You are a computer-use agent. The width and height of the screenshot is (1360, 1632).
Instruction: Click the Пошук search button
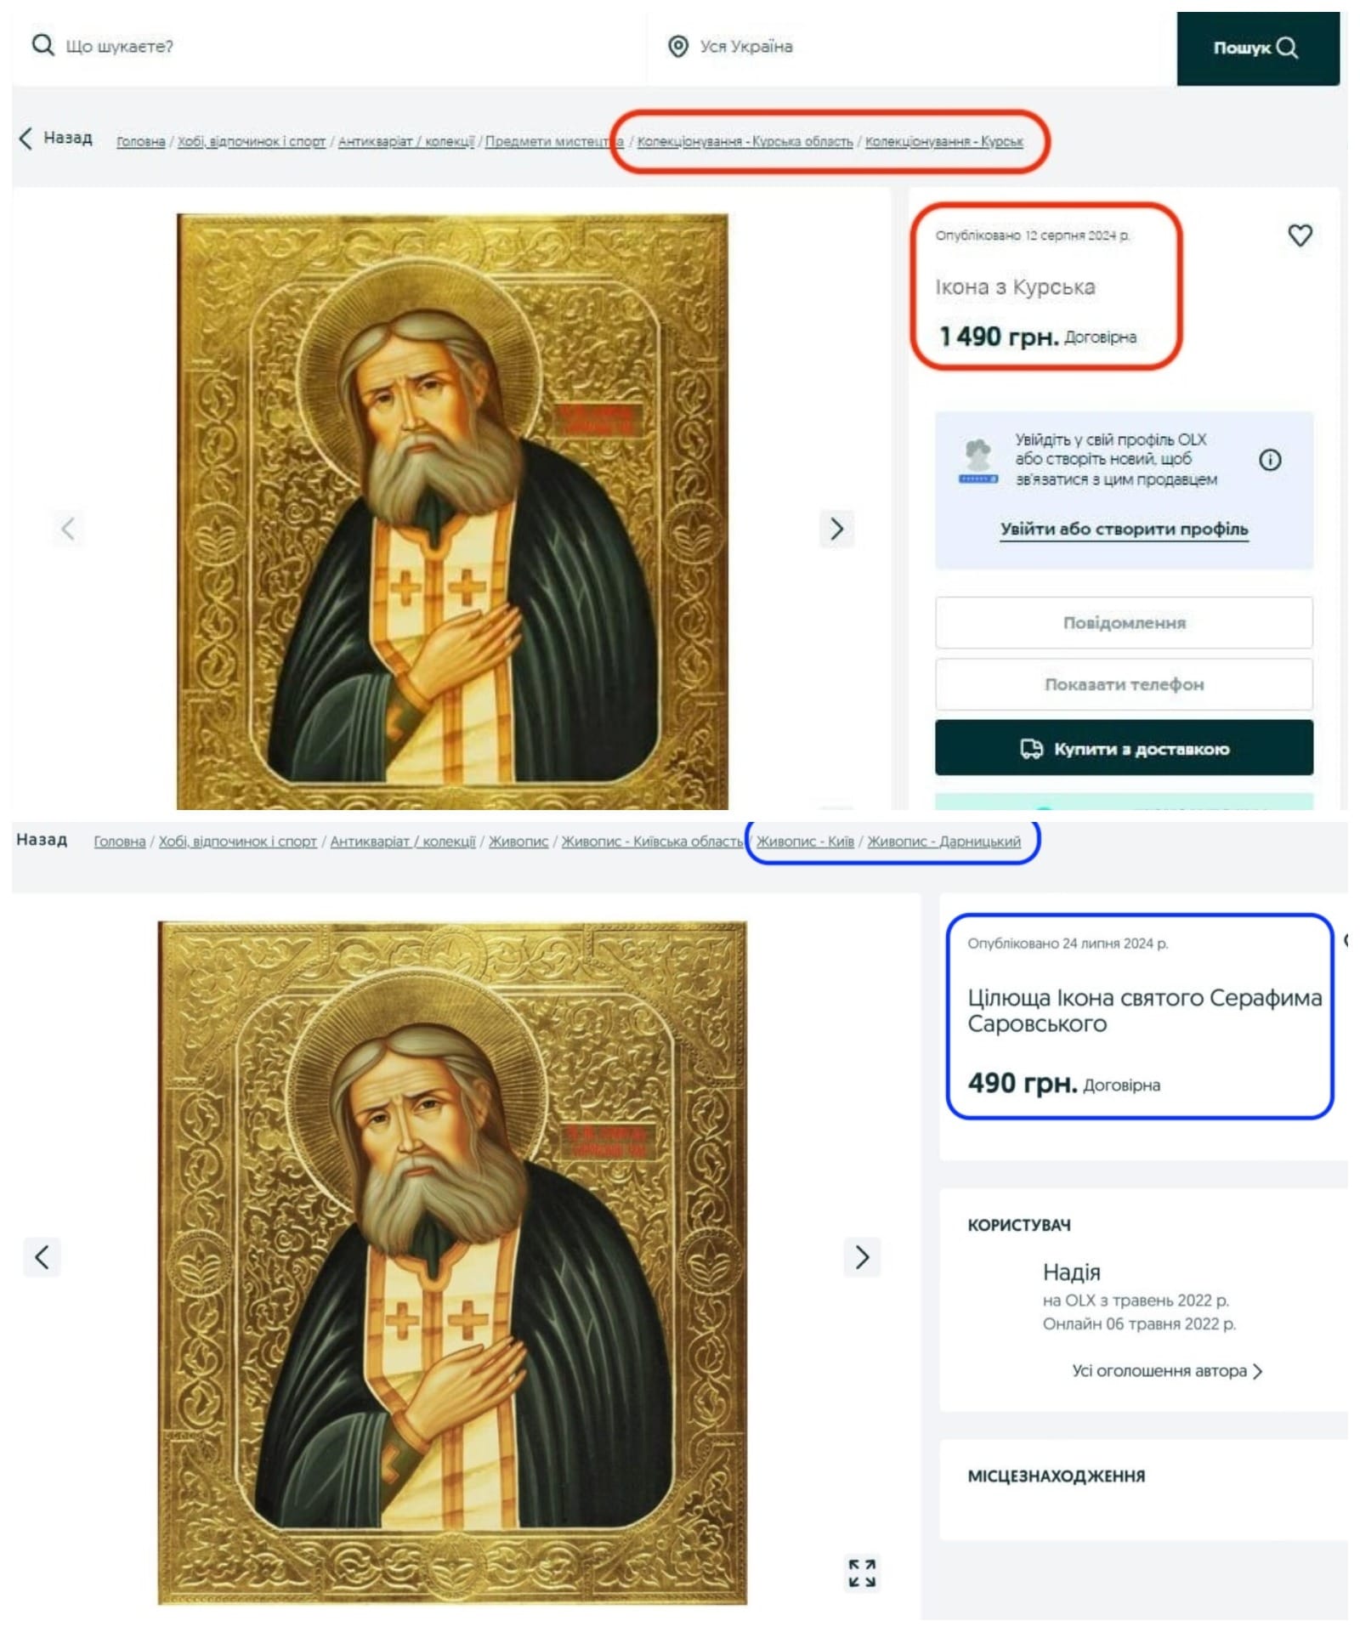point(1258,48)
